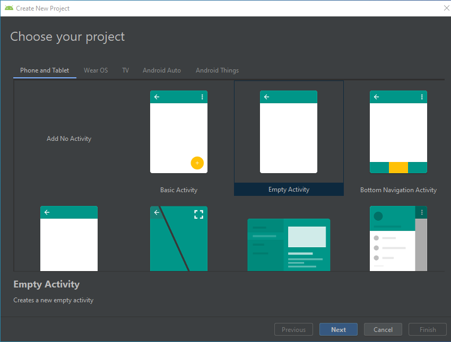Click the Finish button
The image size is (451, 342).
428,329
